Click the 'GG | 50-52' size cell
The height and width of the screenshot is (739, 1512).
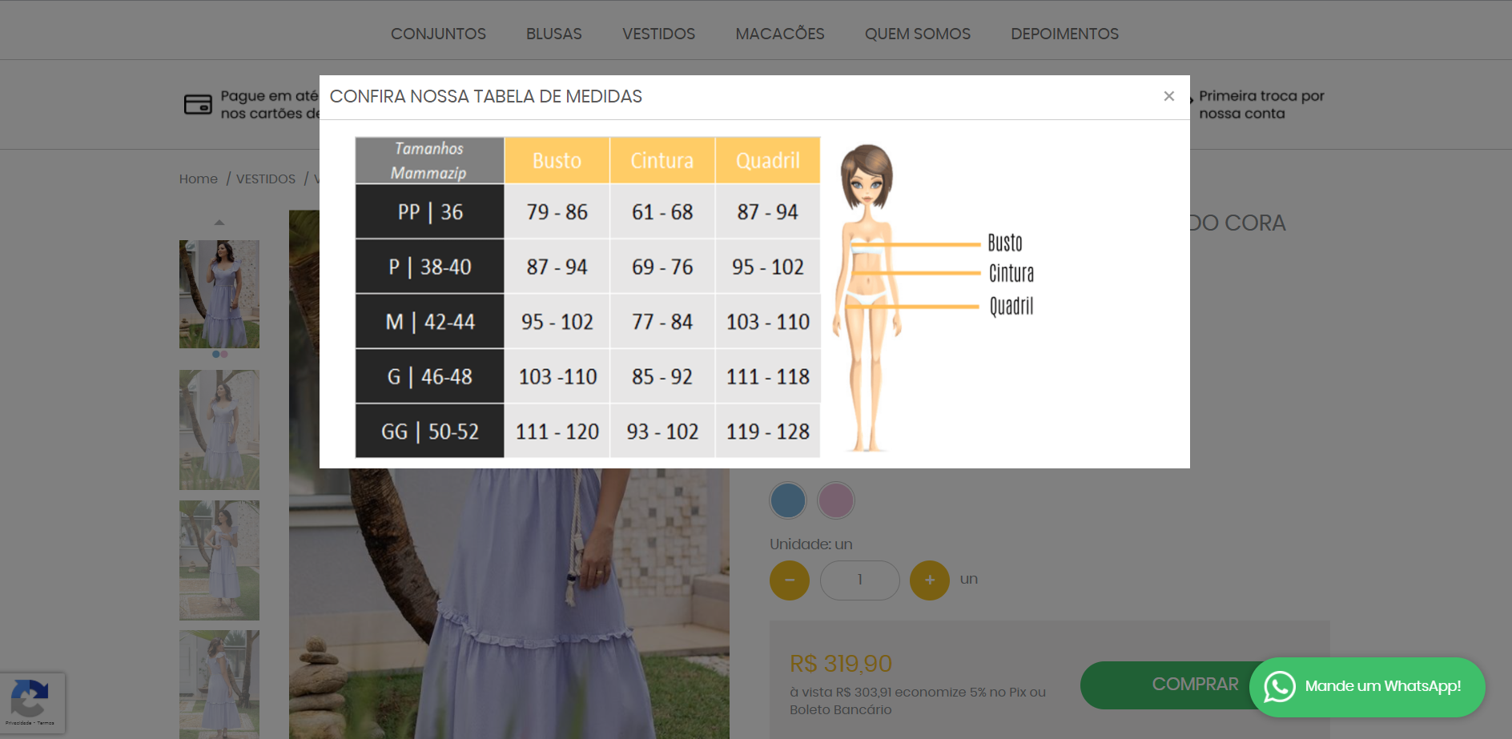tap(430, 431)
